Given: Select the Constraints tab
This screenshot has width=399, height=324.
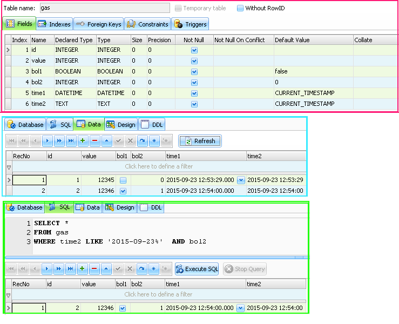Looking at the screenshot, I should (x=147, y=24).
